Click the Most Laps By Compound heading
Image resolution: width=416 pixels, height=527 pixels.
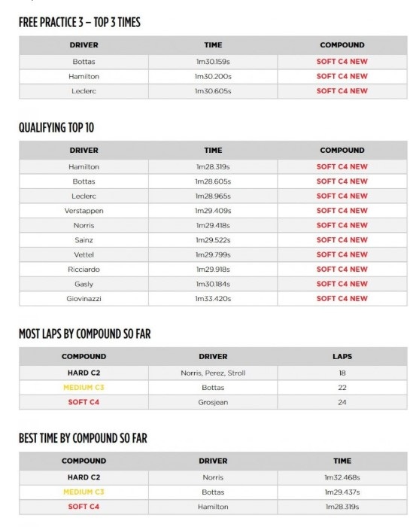84,334
